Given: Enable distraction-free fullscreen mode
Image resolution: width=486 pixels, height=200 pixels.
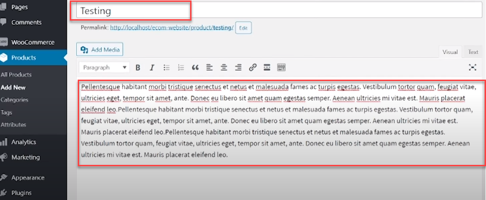Looking at the screenshot, I should [472, 67].
